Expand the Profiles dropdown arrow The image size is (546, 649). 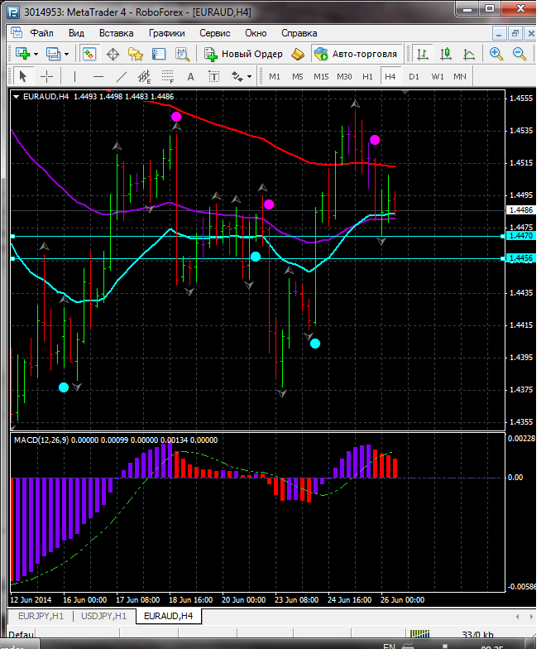(66, 55)
